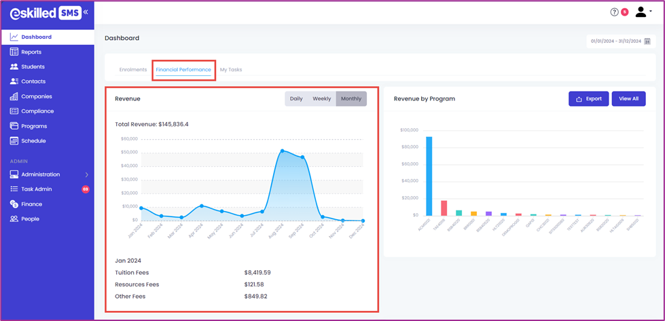Click the Programs icon in sidebar
This screenshot has width=665, height=321.
coord(14,126)
